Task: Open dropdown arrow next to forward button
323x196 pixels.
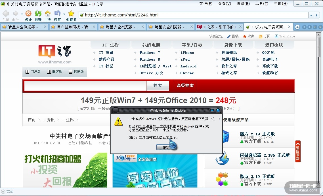Action: click(22, 14)
